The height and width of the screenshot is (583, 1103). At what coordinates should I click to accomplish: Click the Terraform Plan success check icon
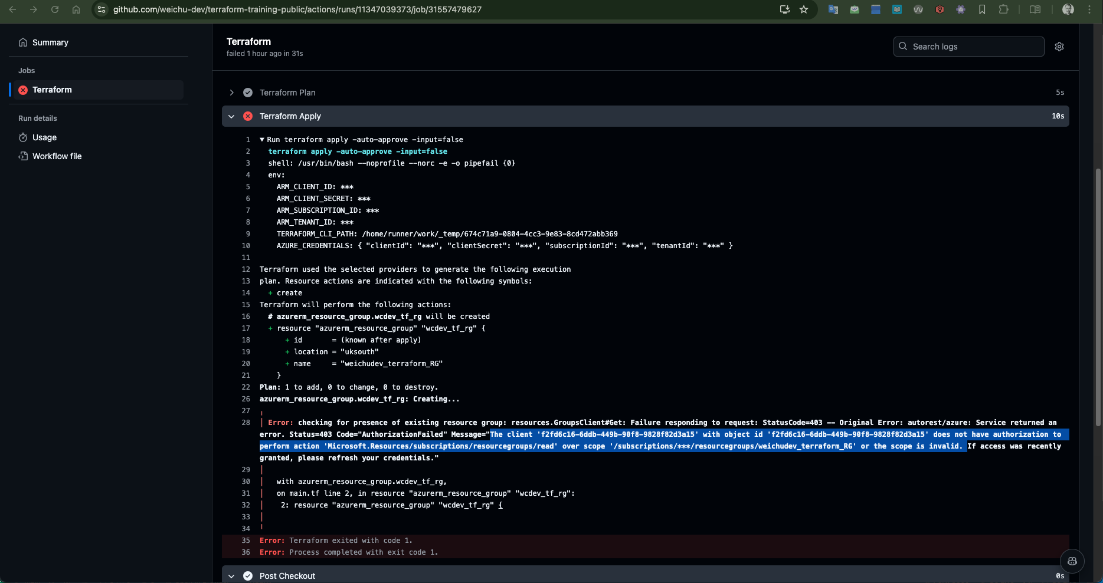click(x=248, y=93)
